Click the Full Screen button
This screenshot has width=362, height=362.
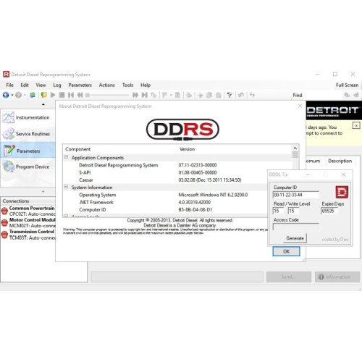(x=347, y=85)
